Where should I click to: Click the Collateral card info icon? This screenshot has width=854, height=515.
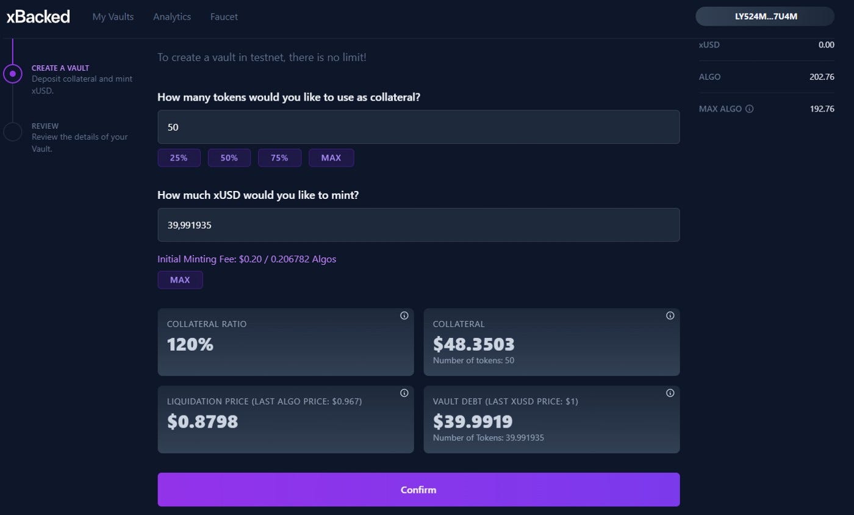pos(670,315)
